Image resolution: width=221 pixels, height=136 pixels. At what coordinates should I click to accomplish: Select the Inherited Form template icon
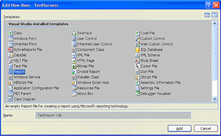(x=11, y=44)
